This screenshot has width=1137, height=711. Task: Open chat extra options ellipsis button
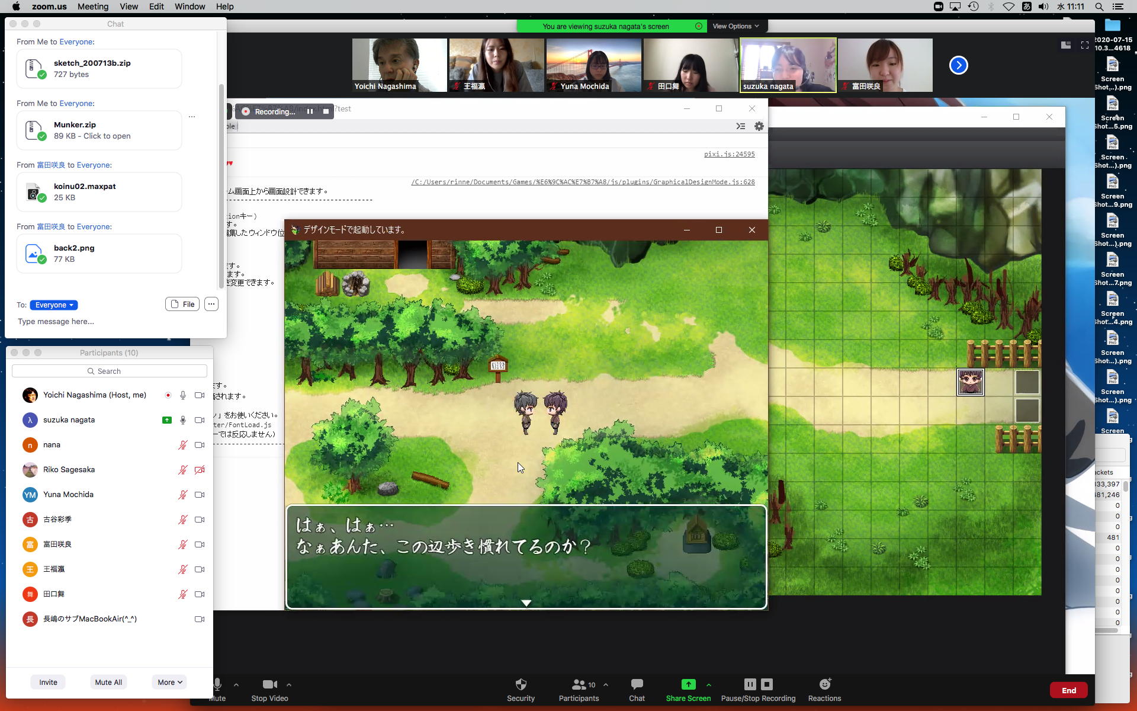tap(211, 304)
